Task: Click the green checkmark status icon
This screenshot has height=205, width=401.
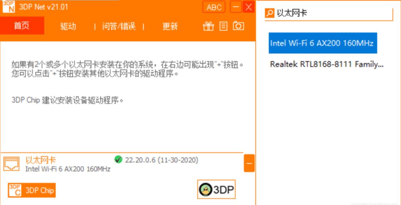Action: click(x=118, y=159)
